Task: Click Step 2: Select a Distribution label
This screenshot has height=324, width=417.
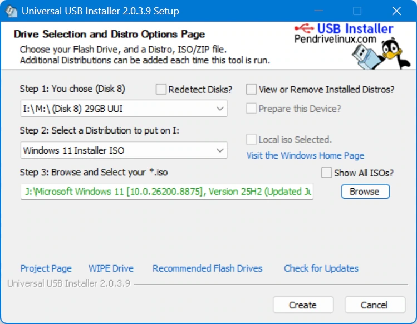Action: tap(100, 131)
